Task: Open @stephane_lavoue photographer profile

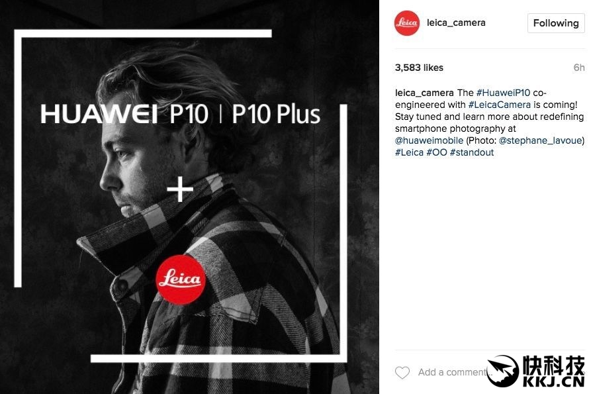Action: point(540,140)
